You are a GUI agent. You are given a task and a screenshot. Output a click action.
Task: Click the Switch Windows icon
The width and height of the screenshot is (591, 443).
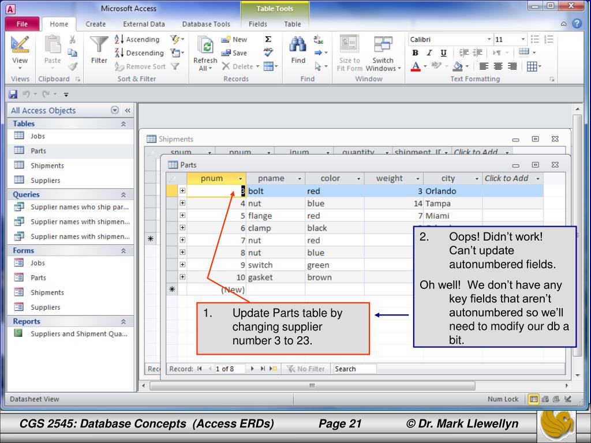(x=383, y=52)
